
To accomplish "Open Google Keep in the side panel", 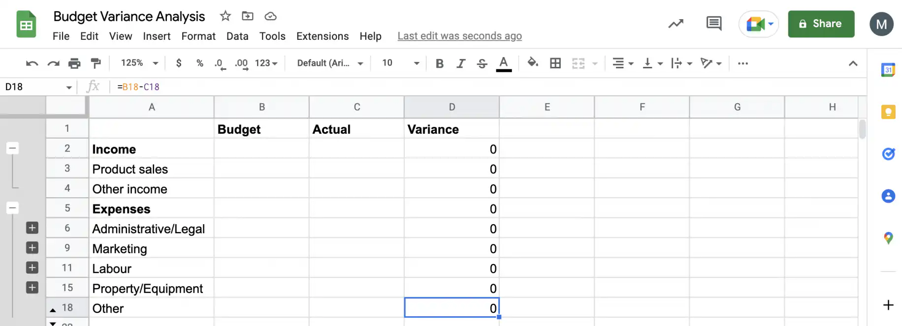I will click(x=888, y=112).
